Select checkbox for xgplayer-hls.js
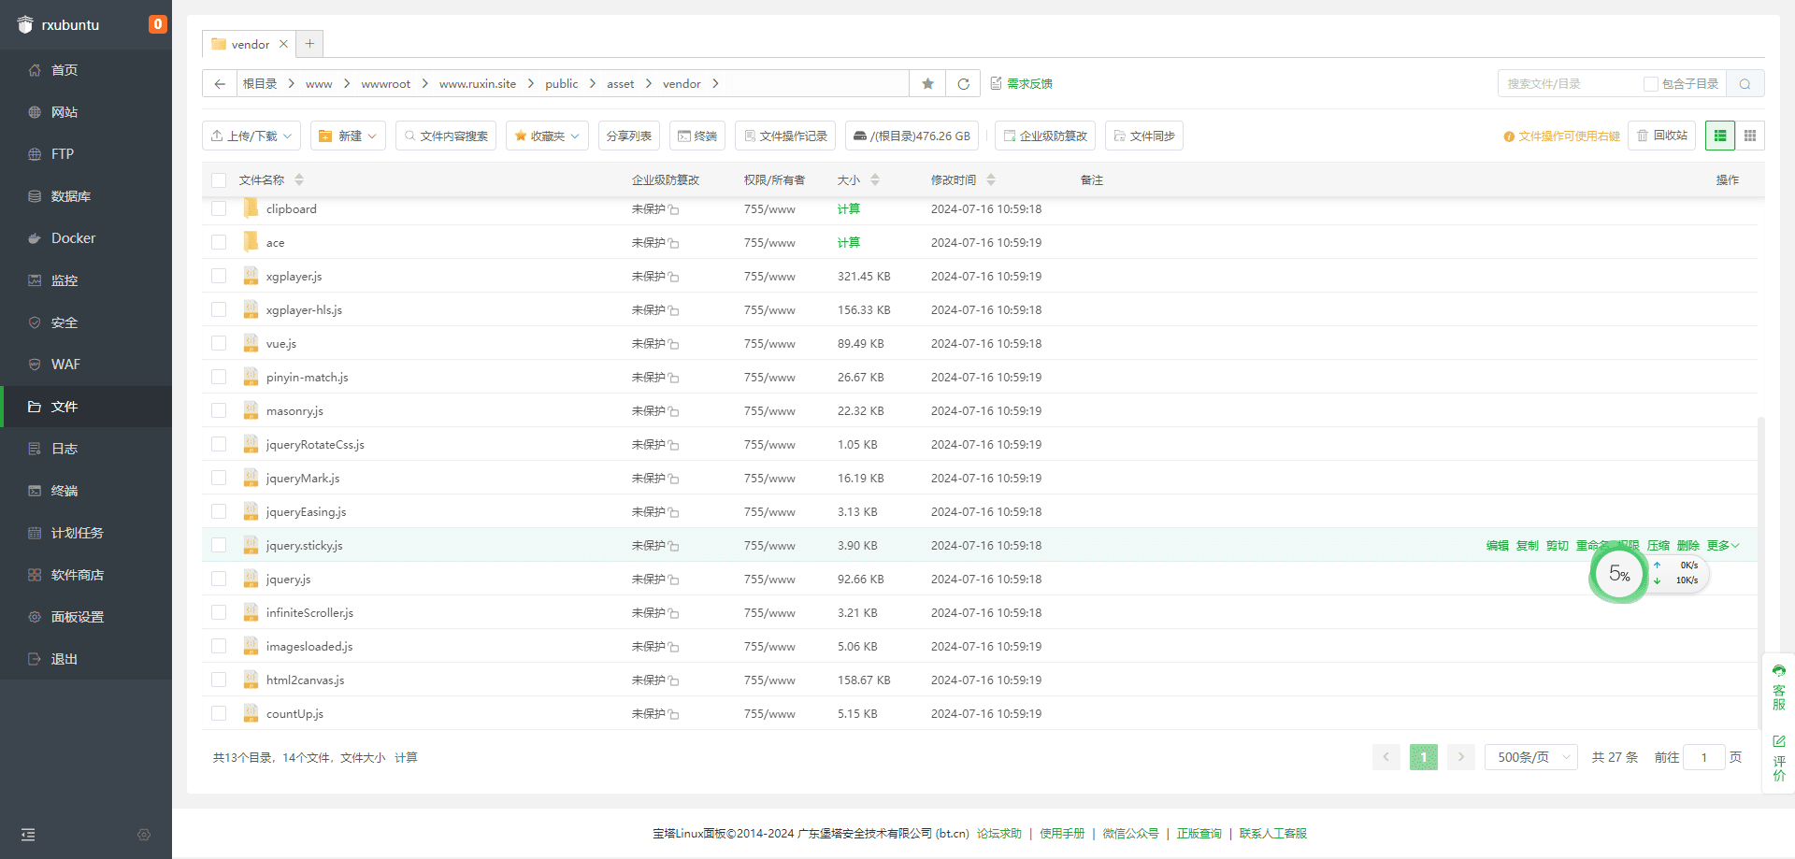 (219, 309)
